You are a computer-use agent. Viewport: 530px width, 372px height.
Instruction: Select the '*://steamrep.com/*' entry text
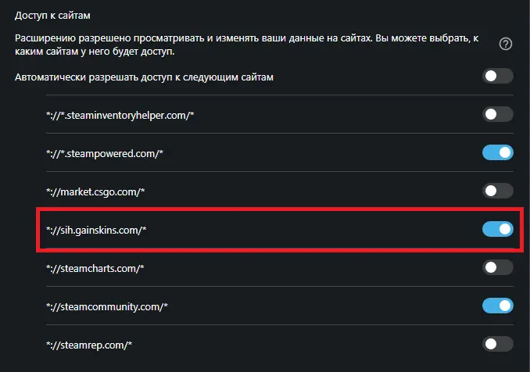tap(89, 345)
